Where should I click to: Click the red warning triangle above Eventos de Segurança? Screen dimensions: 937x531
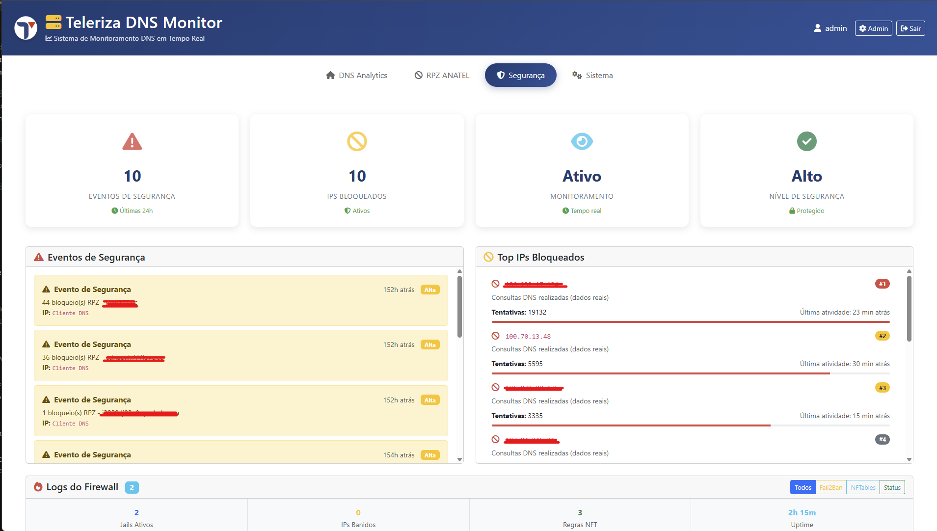132,142
